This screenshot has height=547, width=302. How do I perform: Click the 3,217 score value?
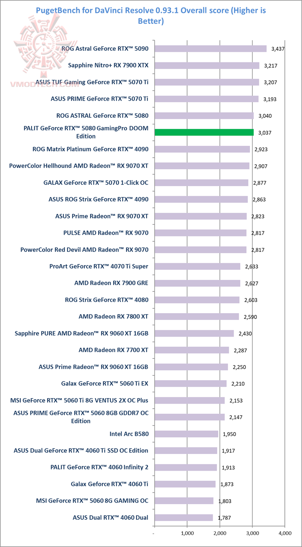point(271,65)
